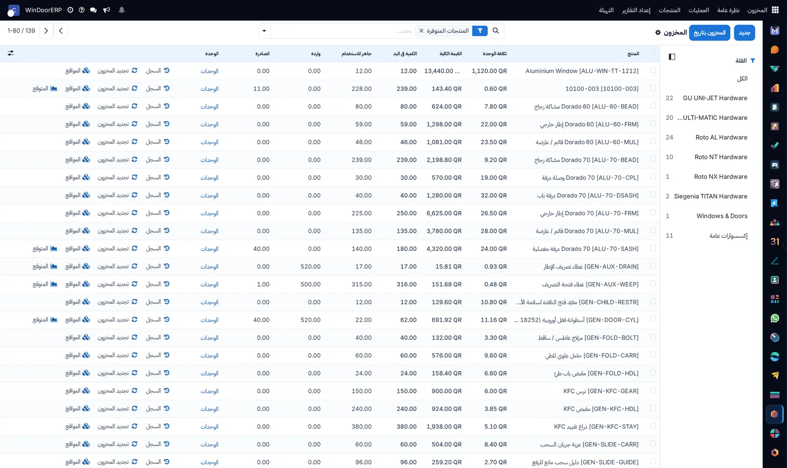
Task: Filter by GU UNI-JET Hardware category
Action: (706, 98)
